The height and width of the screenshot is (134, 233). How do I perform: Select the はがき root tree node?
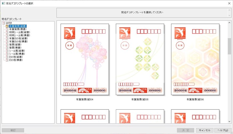9,23
